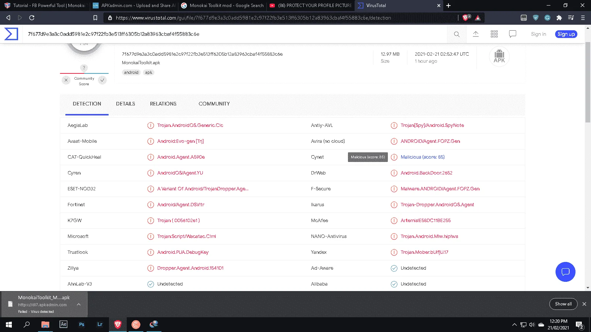Reload the page with refresh icon
Image resolution: width=591 pixels, height=332 pixels.
(x=32, y=18)
